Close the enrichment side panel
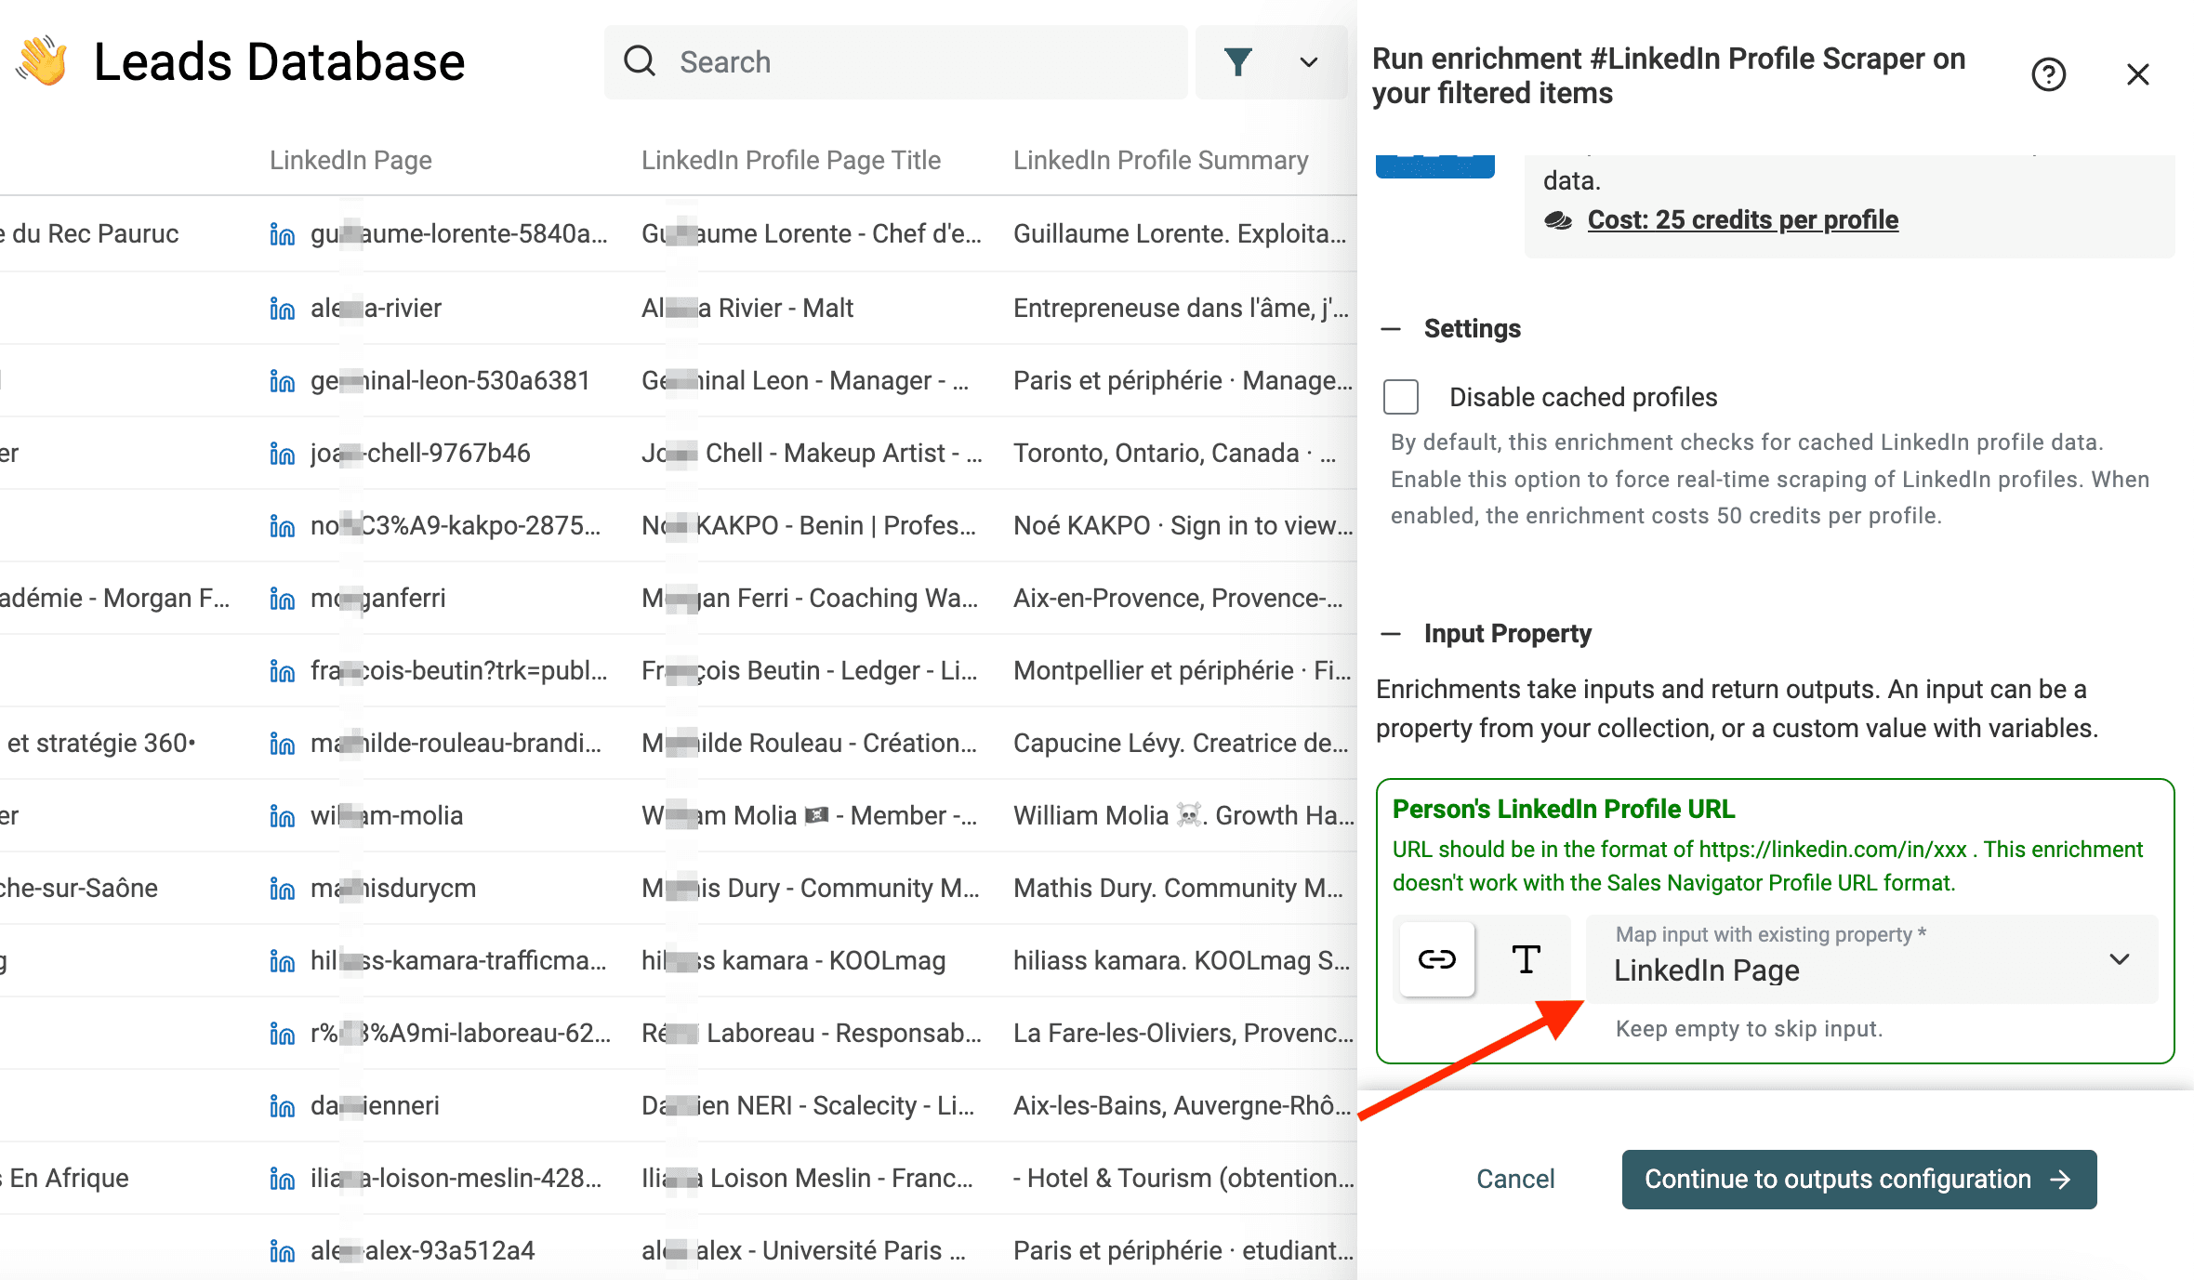The image size is (2194, 1280). tap(2137, 74)
